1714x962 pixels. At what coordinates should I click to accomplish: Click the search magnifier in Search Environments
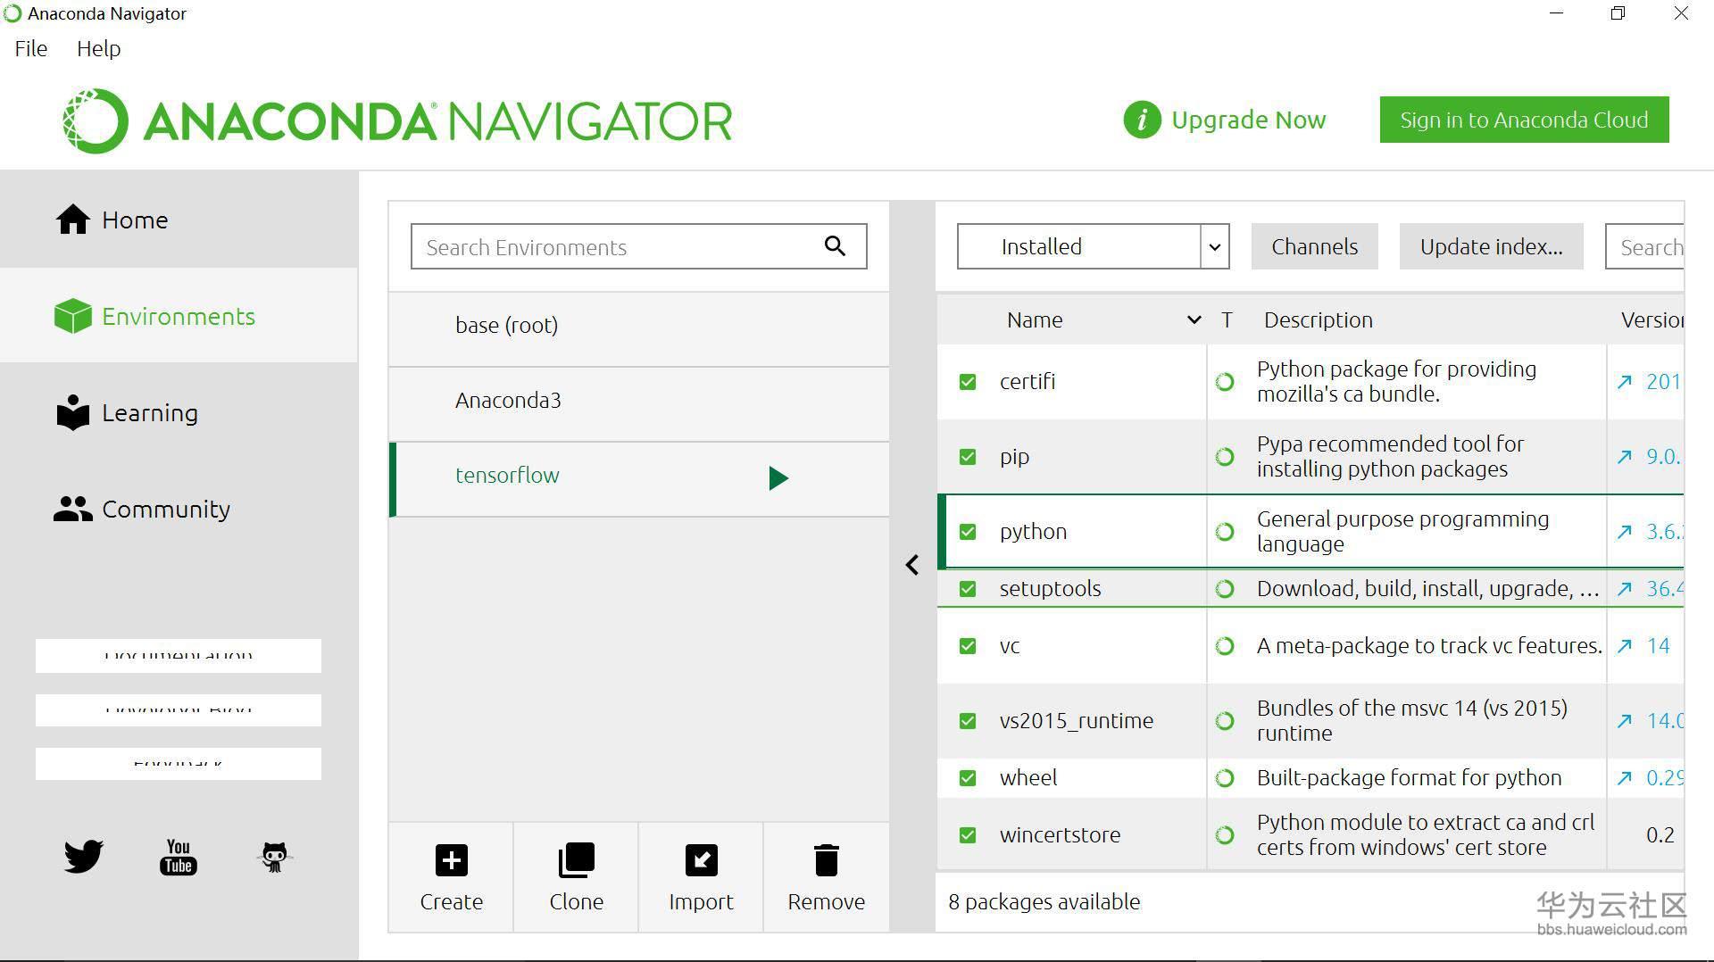point(835,246)
